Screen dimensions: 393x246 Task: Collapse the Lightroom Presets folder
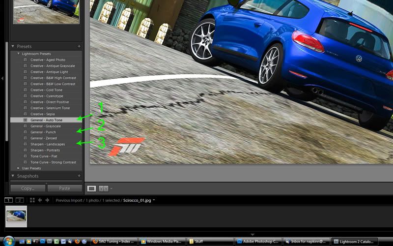pyautogui.click(x=18, y=54)
